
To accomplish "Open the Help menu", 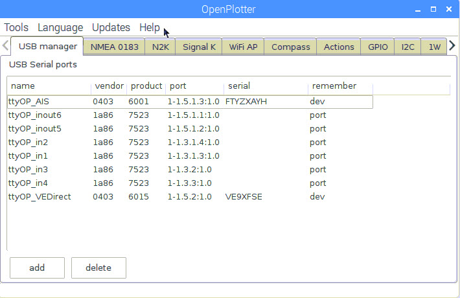I will pos(149,27).
